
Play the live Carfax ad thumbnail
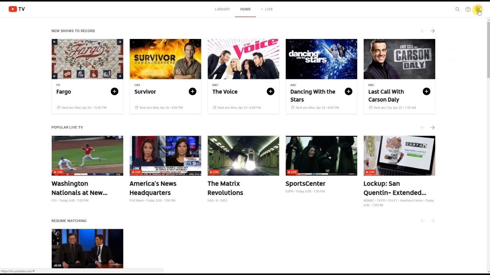pos(399,156)
